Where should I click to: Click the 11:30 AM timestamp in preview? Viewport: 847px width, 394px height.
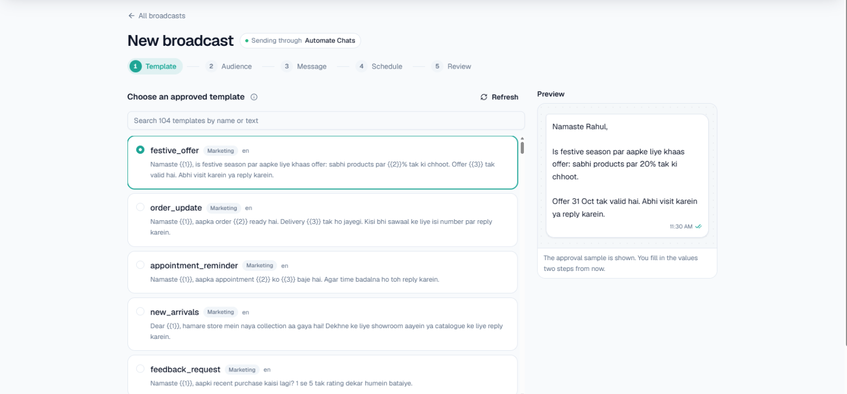click(x=681, y=227)
